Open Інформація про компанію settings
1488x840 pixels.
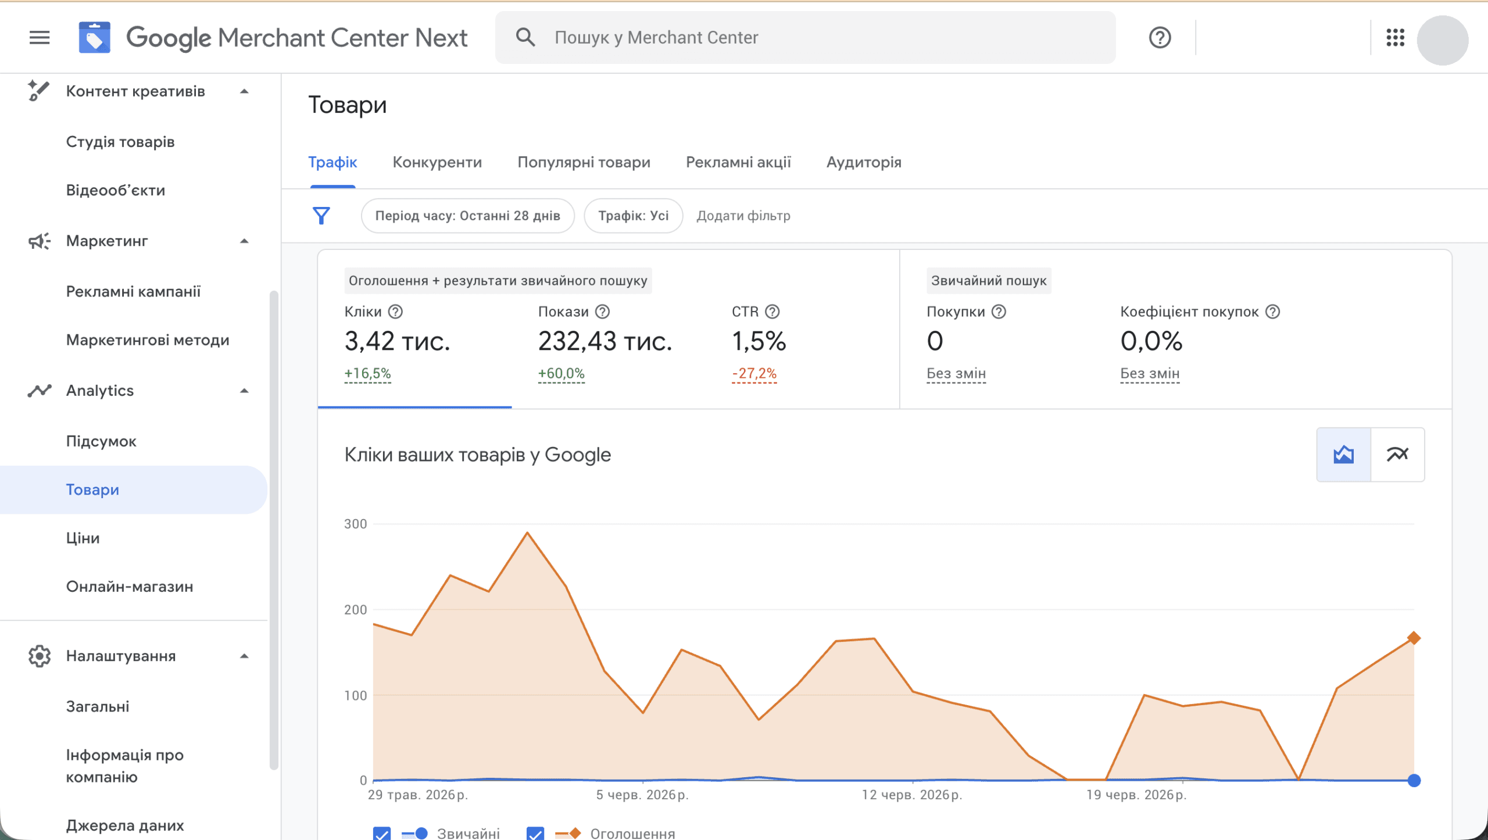click(x=124, y=766)
